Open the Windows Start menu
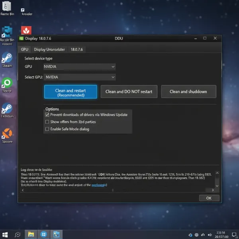This screenshot has width=239, height=239. (x=5, y=235)
